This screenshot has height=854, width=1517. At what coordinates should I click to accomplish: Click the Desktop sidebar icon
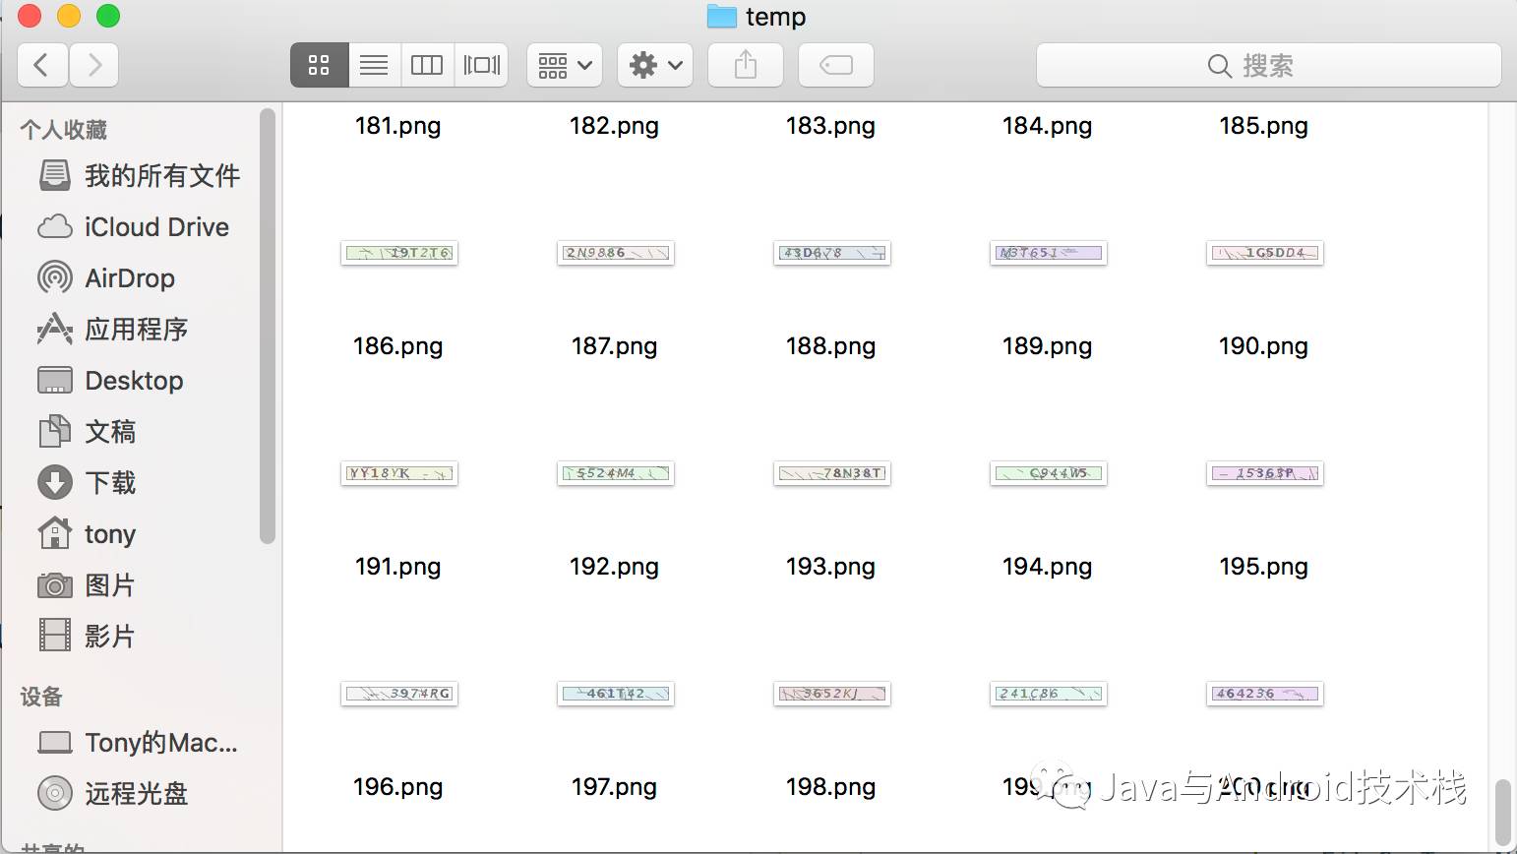[x=55, y=381]
